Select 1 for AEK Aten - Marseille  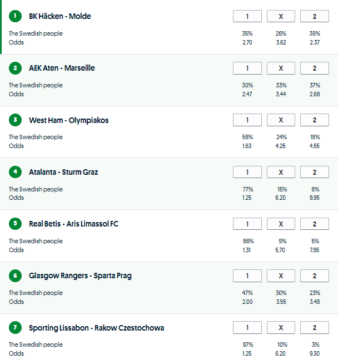point(247,68)
